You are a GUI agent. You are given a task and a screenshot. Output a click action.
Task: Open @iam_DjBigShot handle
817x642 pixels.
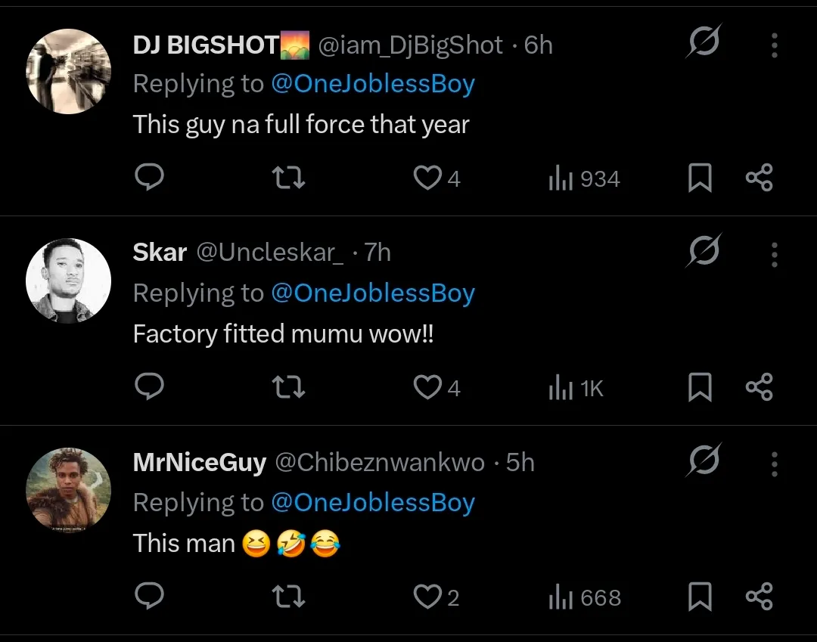click(410, 45)
